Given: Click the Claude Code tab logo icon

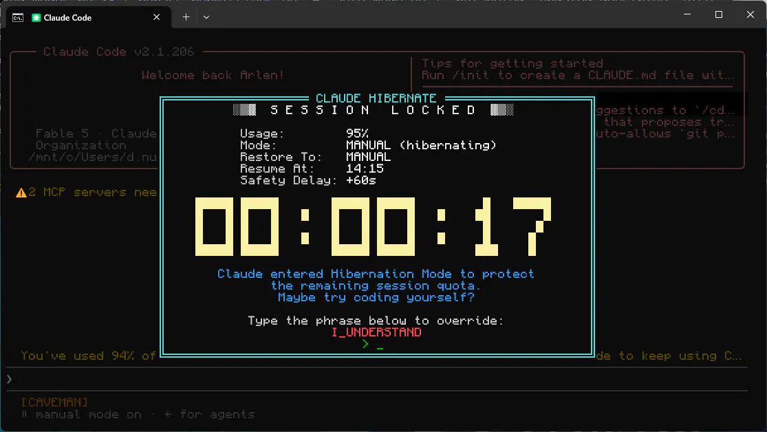Looking at the screenshot, I should click(36, 18).
